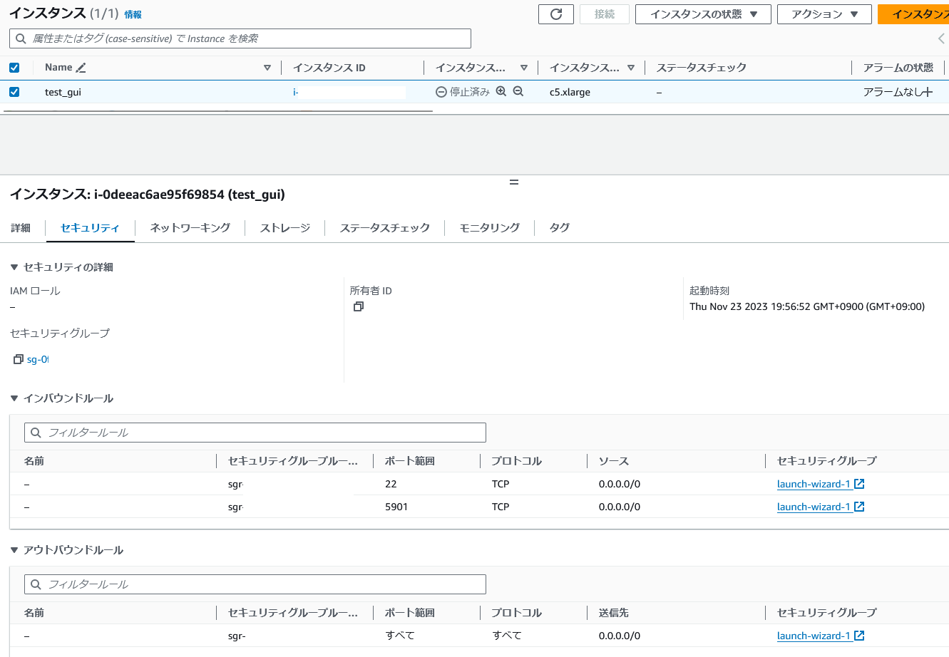Open the ストレージ tab
Viewport: 949px width, 657px height.
click(x=285, y=228)
